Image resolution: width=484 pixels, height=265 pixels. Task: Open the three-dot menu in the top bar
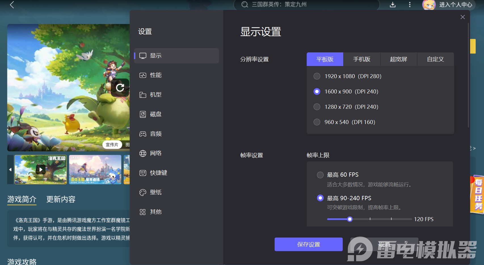[410, 5]
